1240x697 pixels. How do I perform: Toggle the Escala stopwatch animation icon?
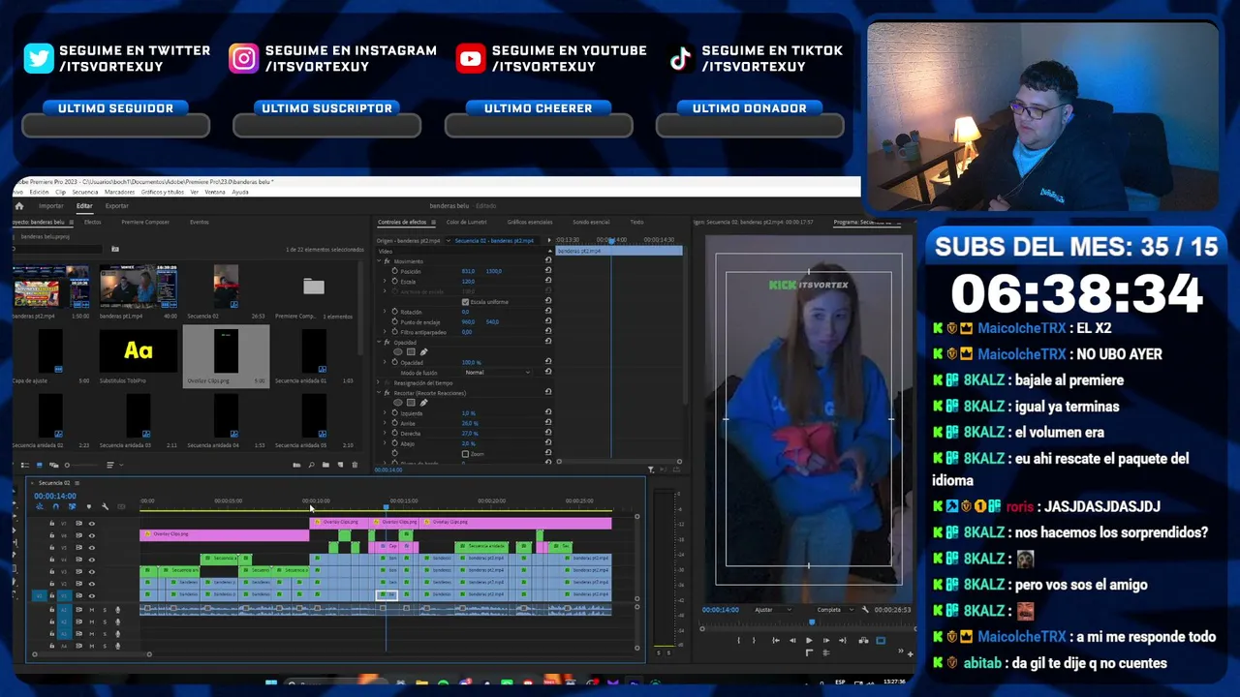[x=393, y=281]
